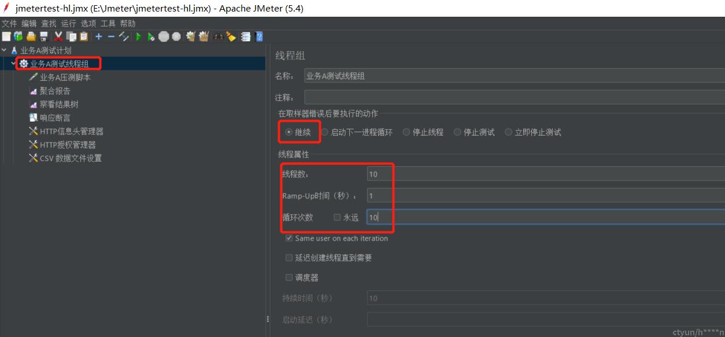Uncheck Same user on each iteration

tap(289, 238)
